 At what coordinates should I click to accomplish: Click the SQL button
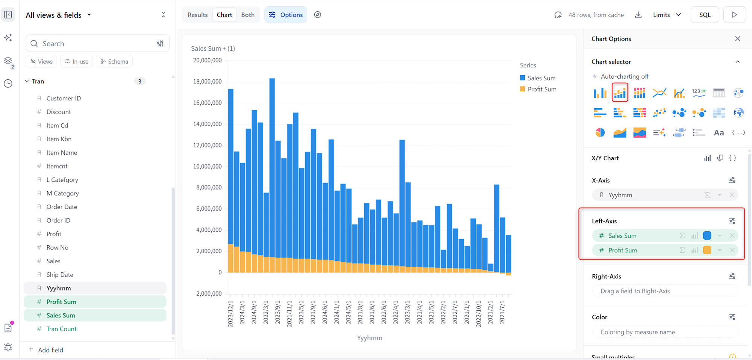(x=705, y=15)
